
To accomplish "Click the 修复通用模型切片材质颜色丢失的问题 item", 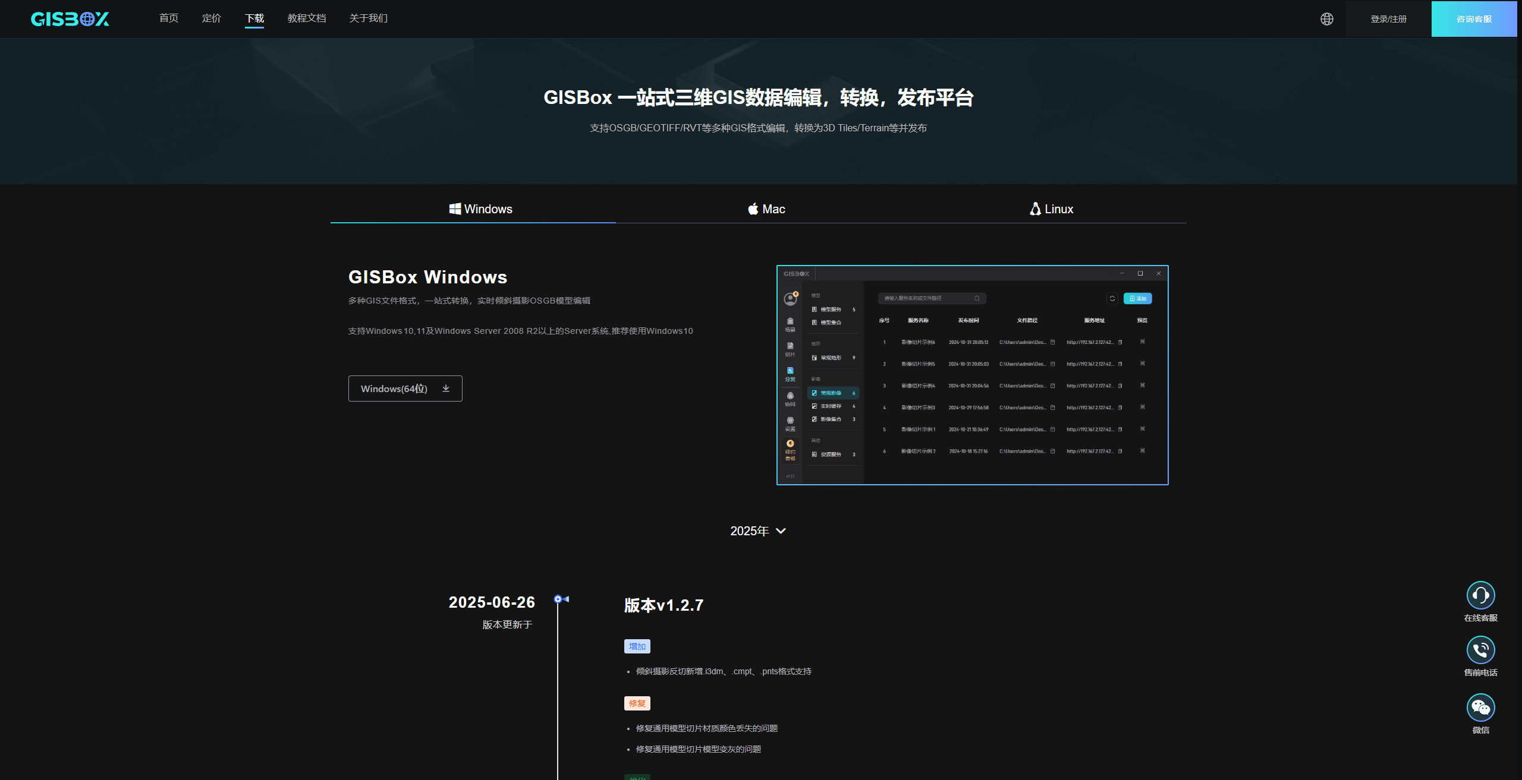I will pyautogui.click(x=707, y=728).
